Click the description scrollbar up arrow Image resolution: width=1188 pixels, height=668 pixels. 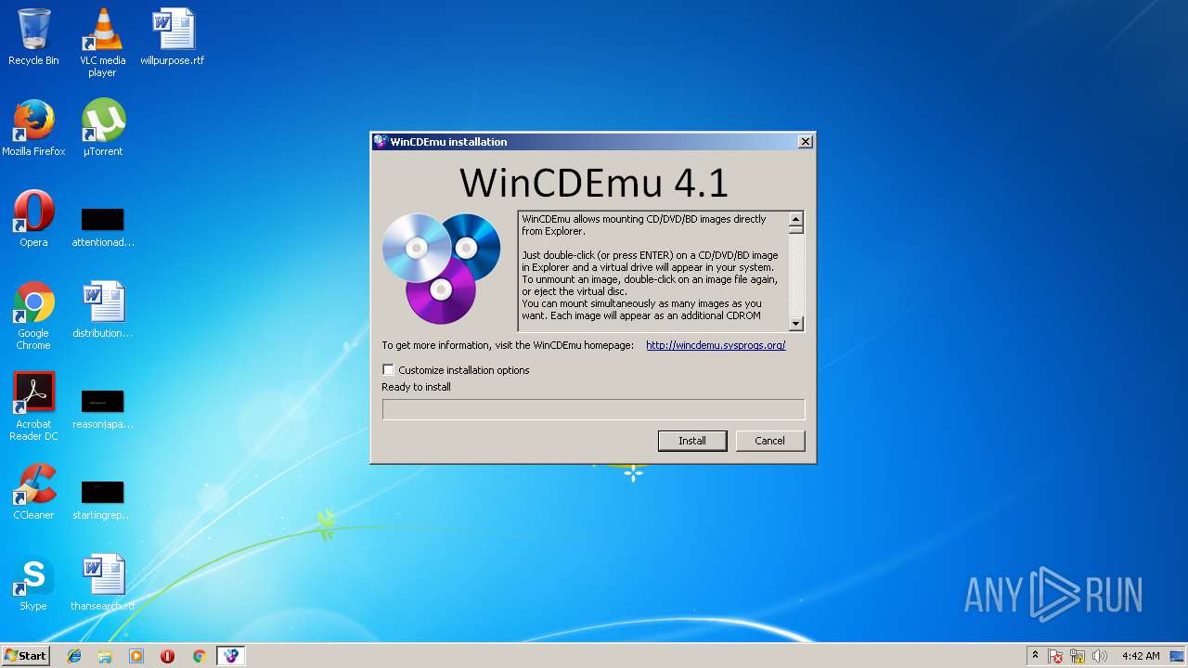click(795, 219)
